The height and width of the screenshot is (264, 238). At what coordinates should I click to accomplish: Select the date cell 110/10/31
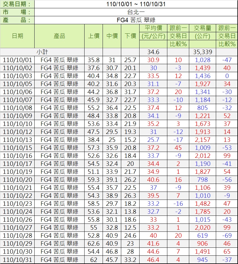17,260
